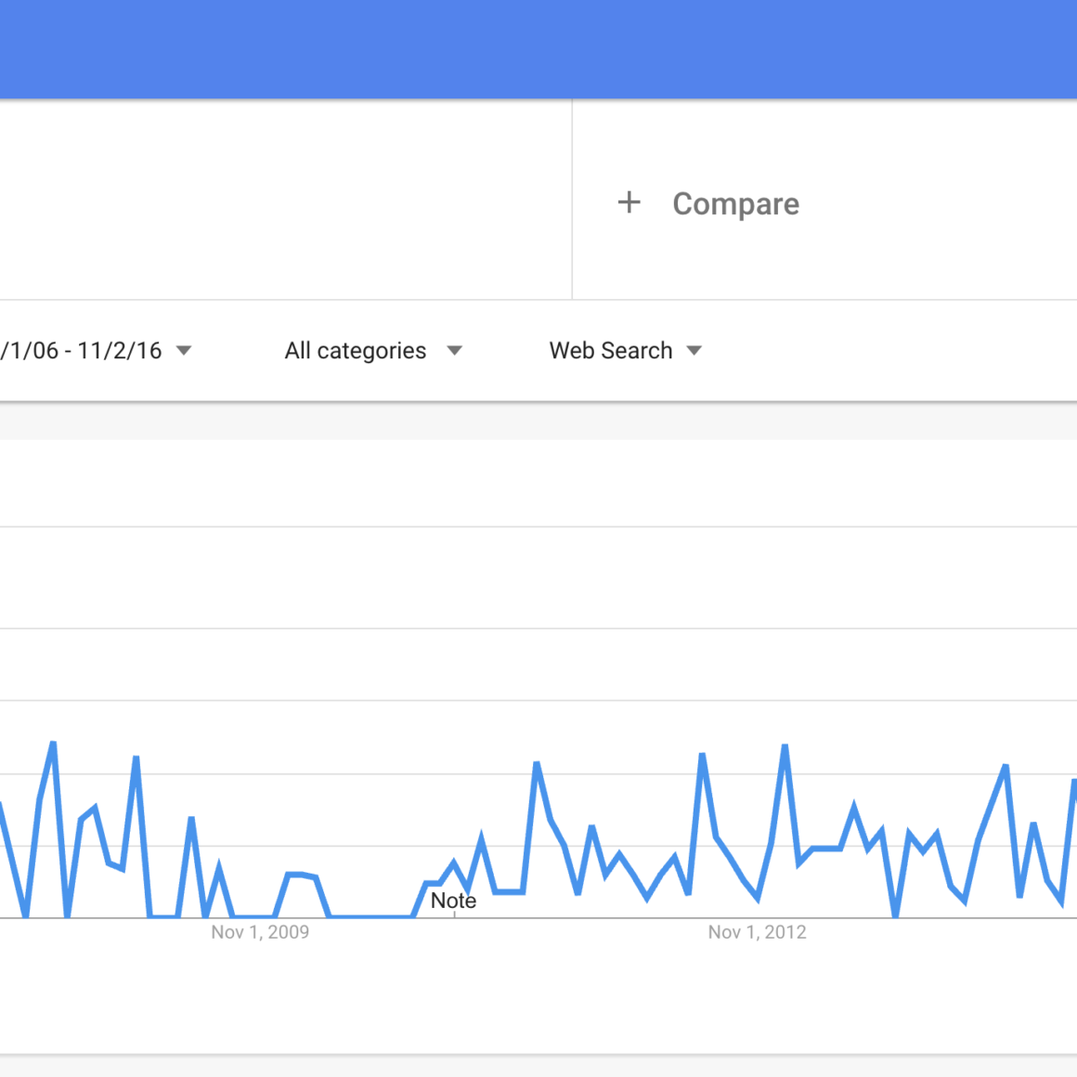
Task: Click the first tall spike after the Note
Action: point(537,764)
